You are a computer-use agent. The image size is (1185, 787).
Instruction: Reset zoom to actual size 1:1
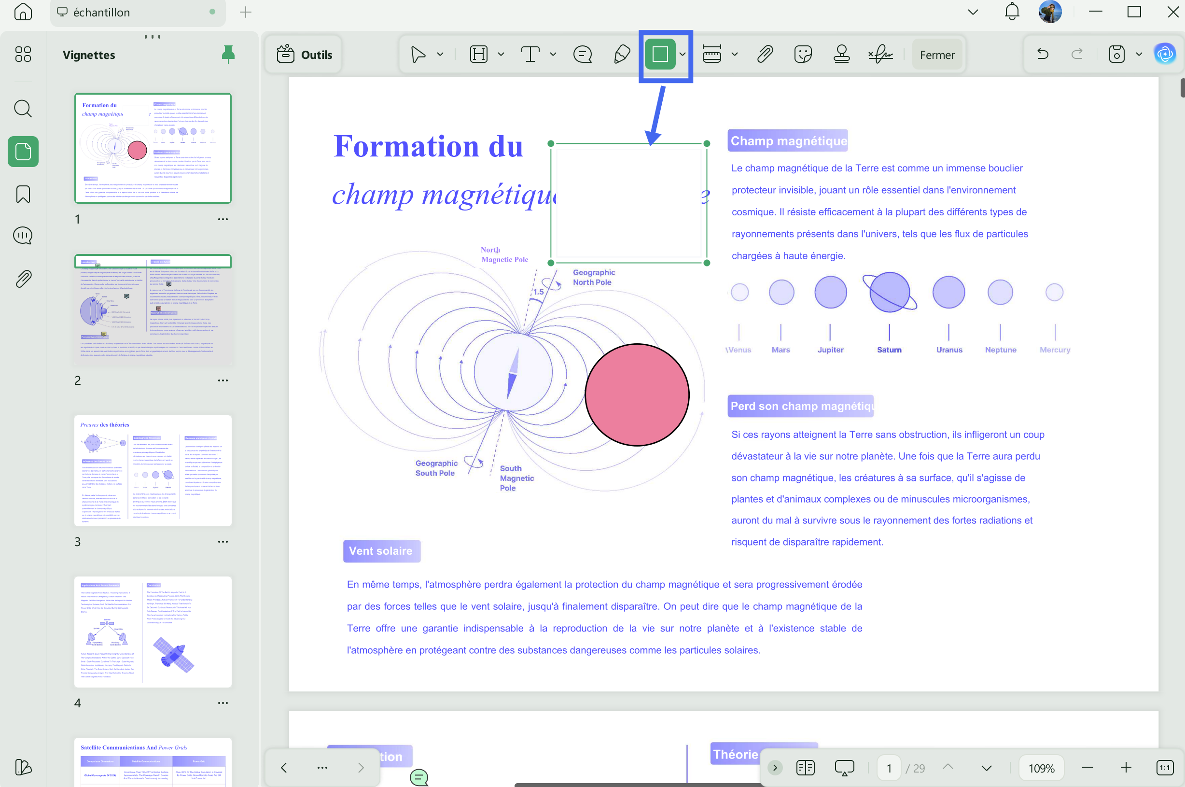pyautogui.click(x=1164, y=767)
